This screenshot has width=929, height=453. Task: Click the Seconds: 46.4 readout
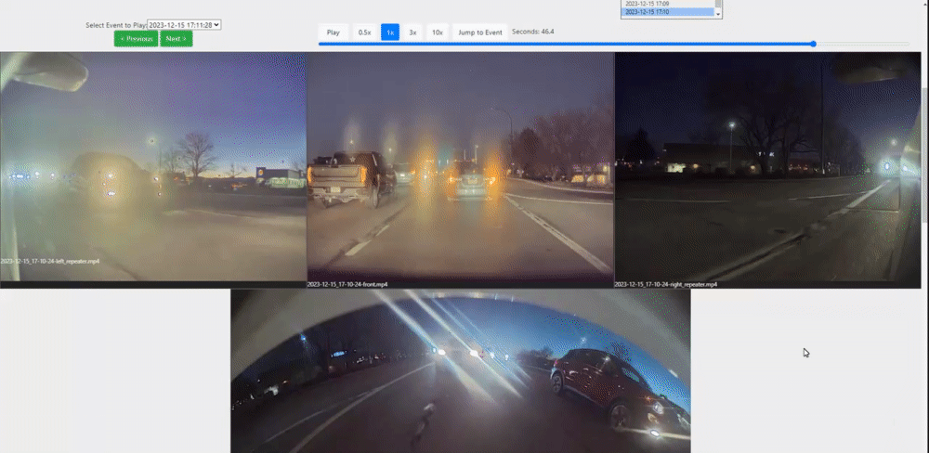(x=533, y=32)
